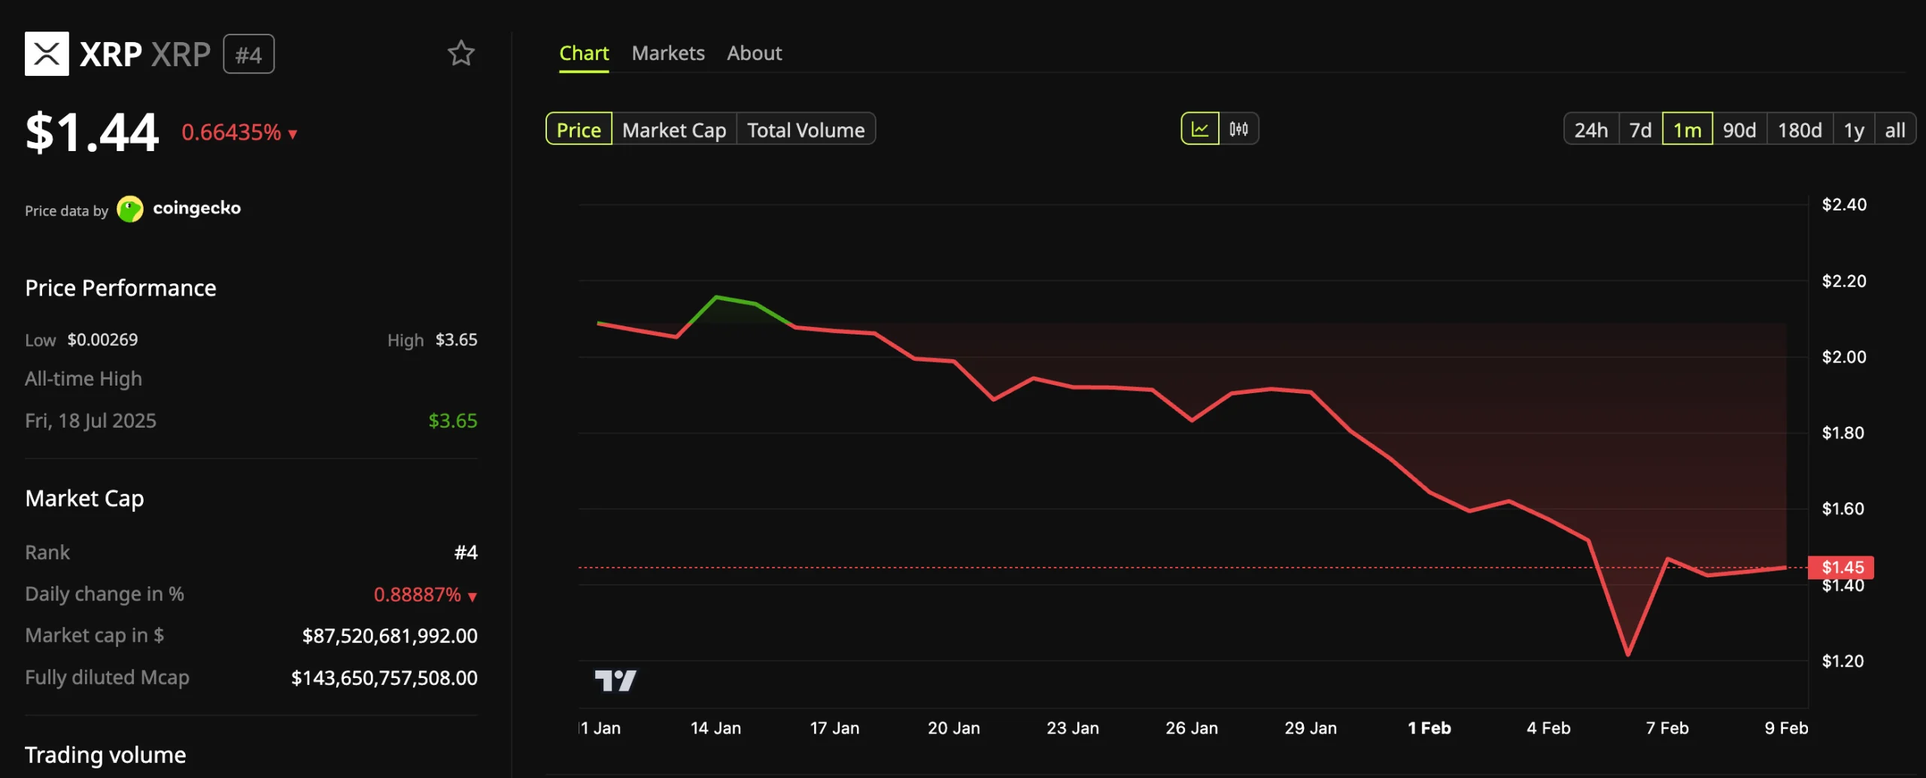Toggle the Total Volume chart mode
Screen dimensions: 1926x778
click(805, 129)
